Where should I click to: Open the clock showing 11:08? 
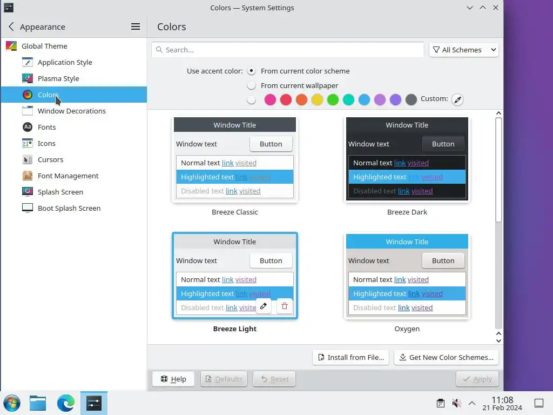click(x=502, y=403)
